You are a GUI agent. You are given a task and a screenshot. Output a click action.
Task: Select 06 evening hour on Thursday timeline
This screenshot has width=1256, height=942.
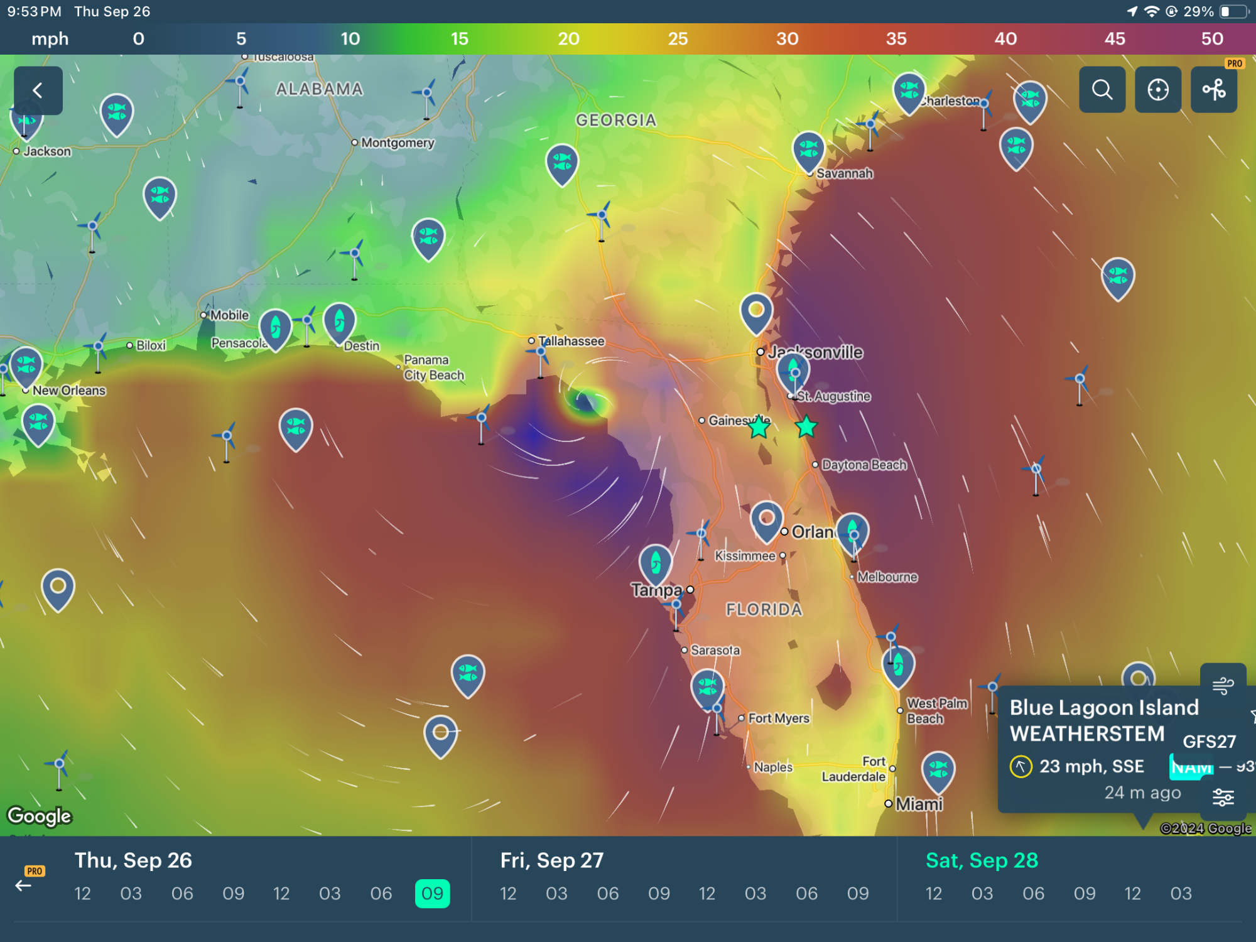[381, 894]
